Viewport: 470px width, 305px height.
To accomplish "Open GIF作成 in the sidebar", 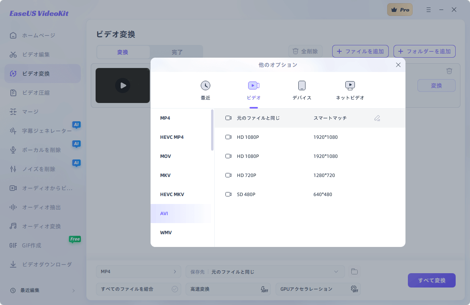I will (43, 245).
